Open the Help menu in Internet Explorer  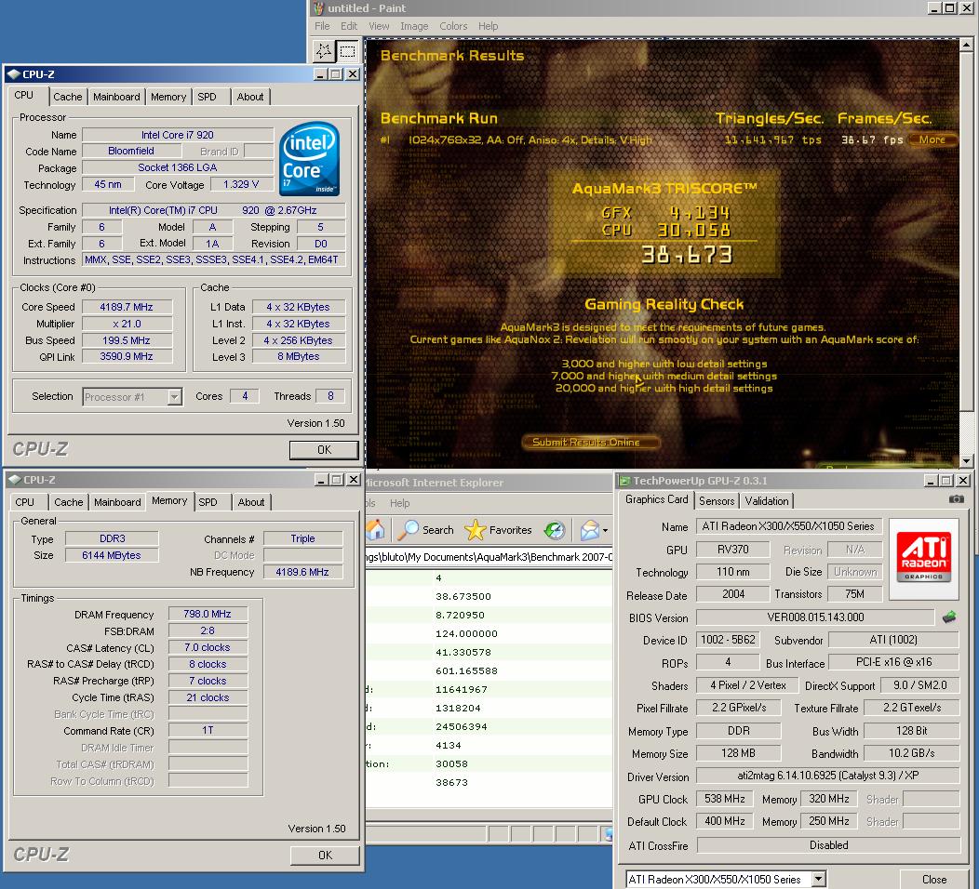coord(399,503)
